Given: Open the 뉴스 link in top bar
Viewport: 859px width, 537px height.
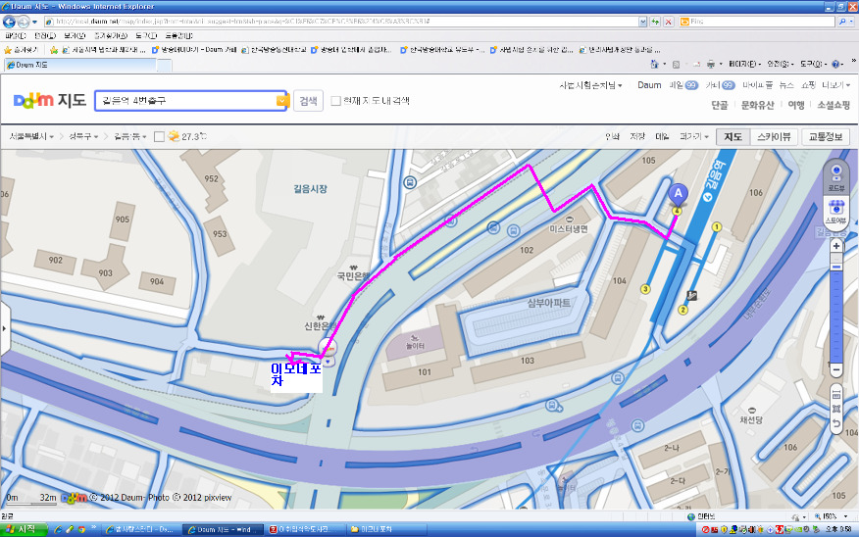Looking at the screenshot, I should click(x=786, y=85).
